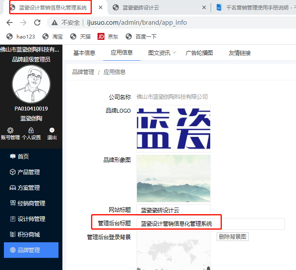The width and height of the screenshot is (296, 270).
Task: Click the 品牌超级管理员 role text
Action: [x=31, y=59]
